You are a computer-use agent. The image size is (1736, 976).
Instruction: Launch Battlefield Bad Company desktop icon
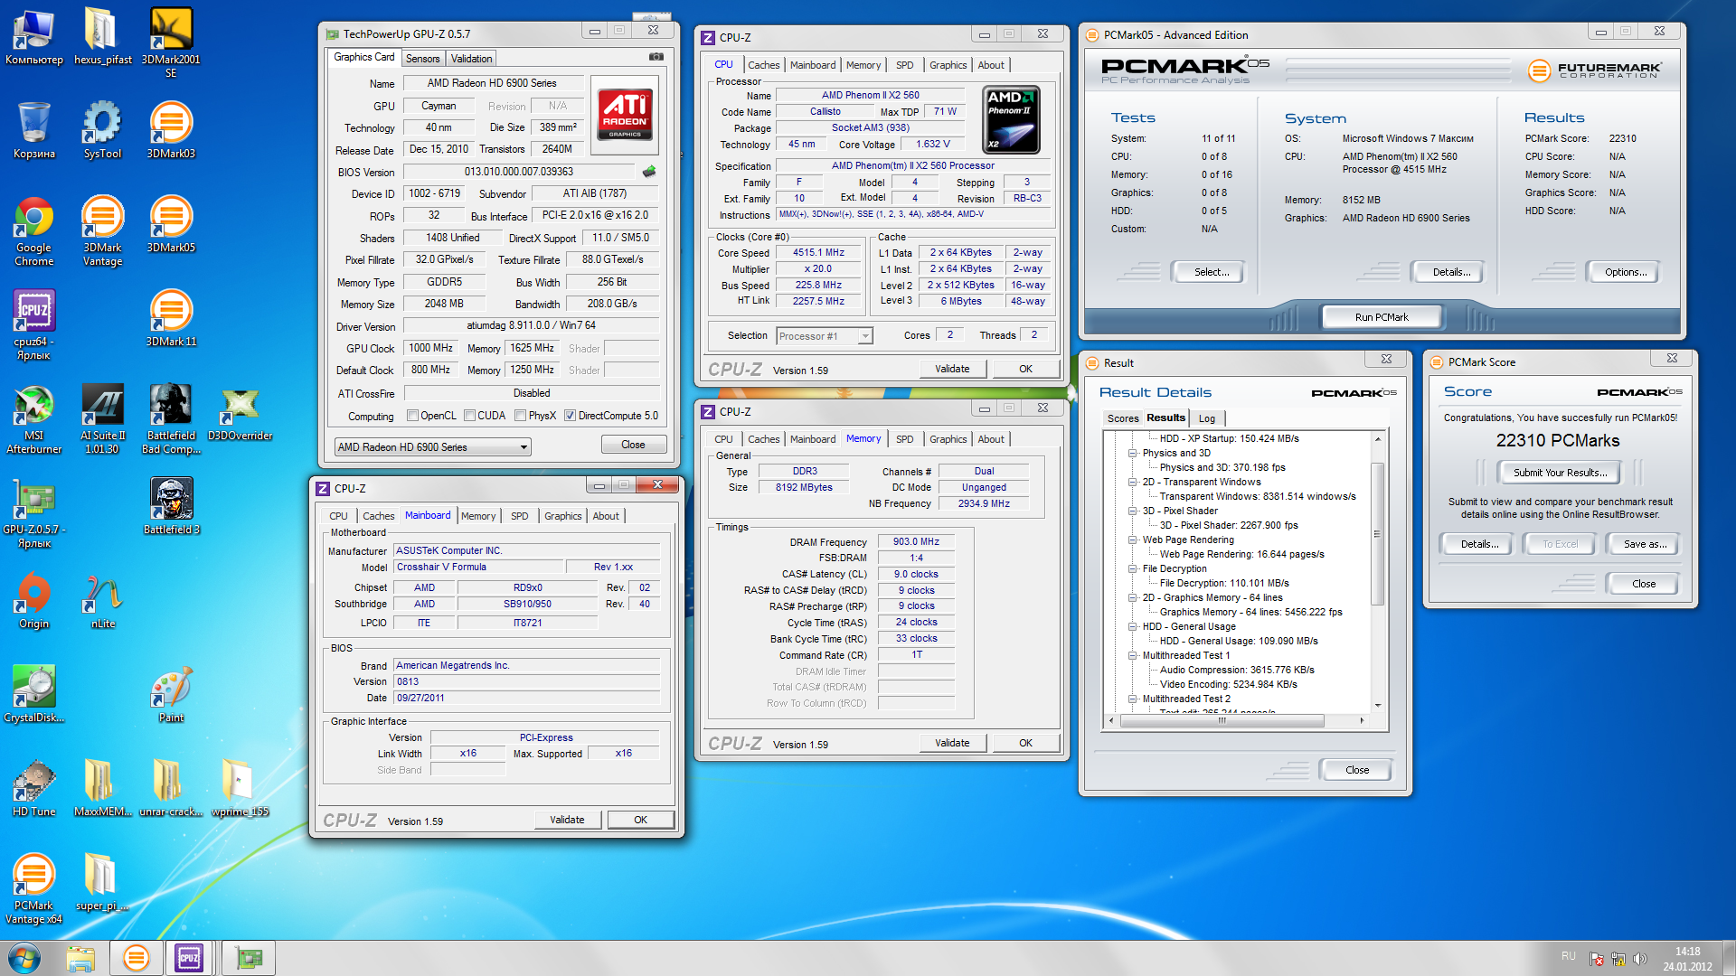171,418
